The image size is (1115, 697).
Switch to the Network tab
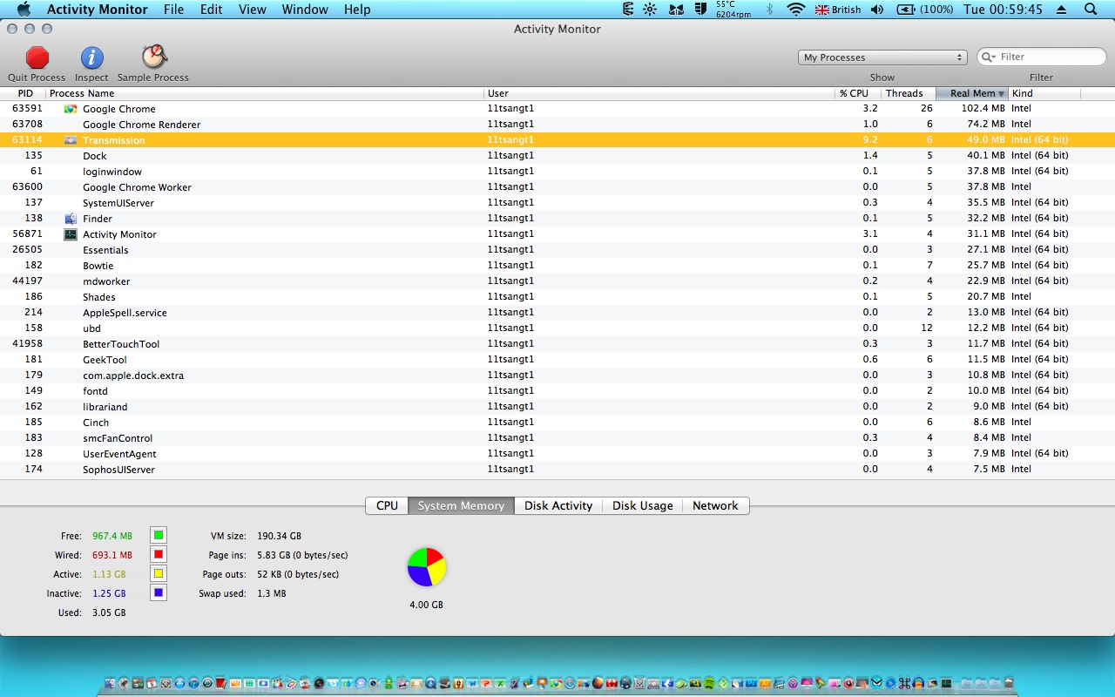click(715, 505)
